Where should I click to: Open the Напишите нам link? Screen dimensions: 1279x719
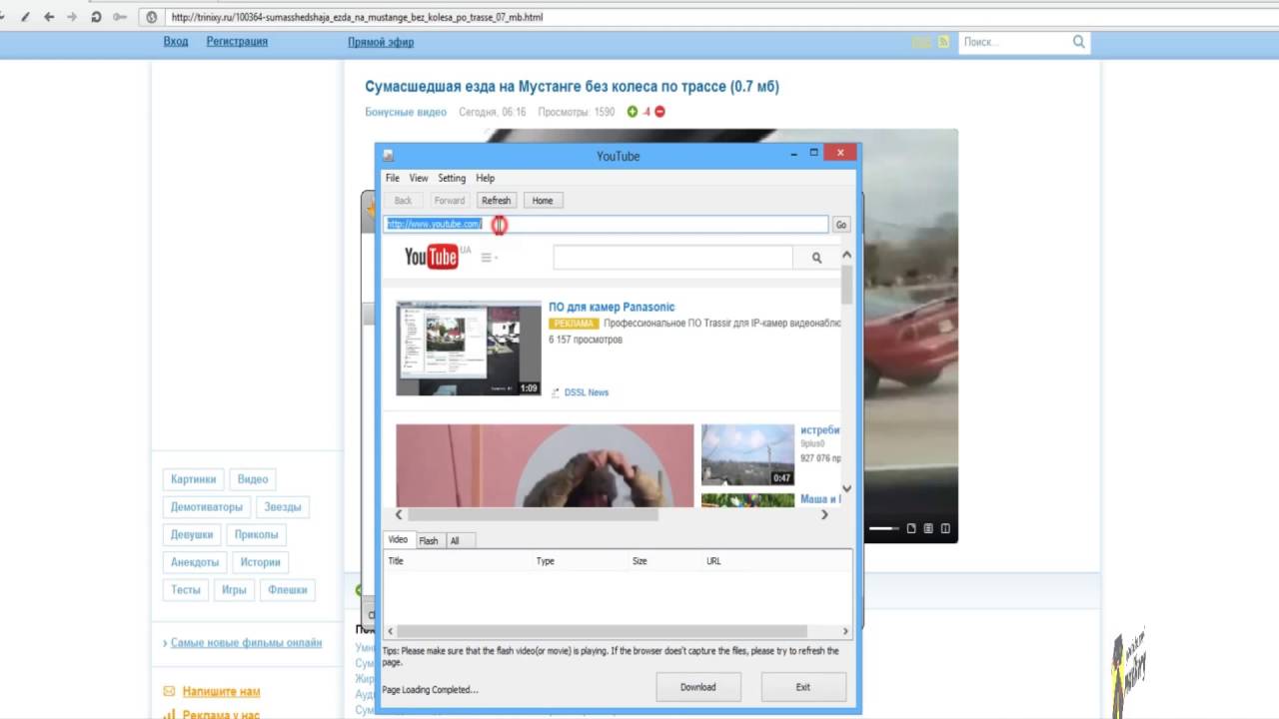tap(221, 691)
